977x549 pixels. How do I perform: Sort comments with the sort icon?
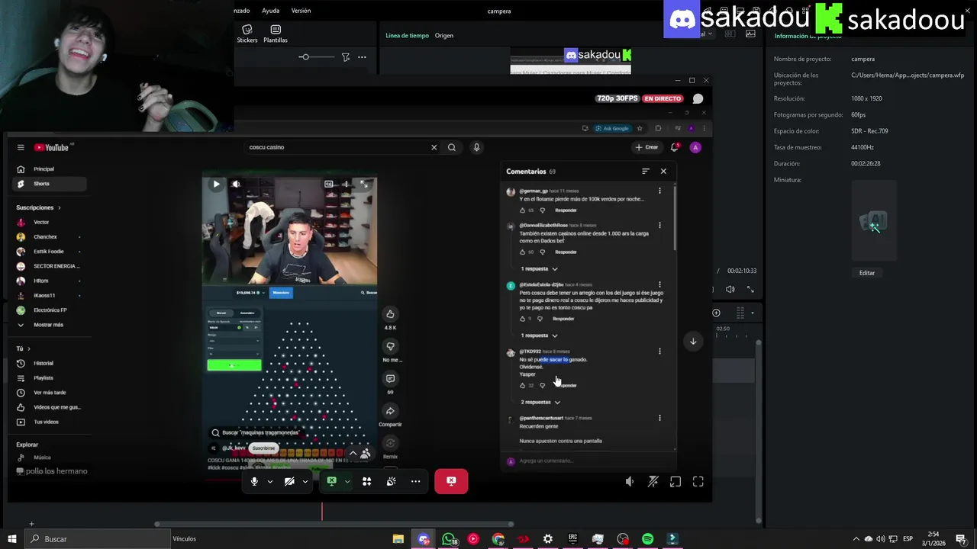[646, 172]
